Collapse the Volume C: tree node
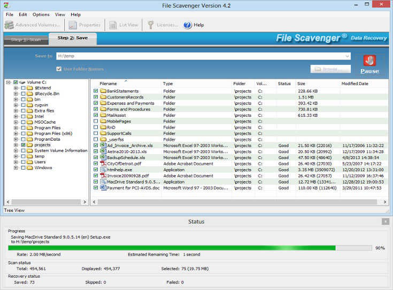Image resolution: width=393 pixels, height=290 pixels. 8,82
